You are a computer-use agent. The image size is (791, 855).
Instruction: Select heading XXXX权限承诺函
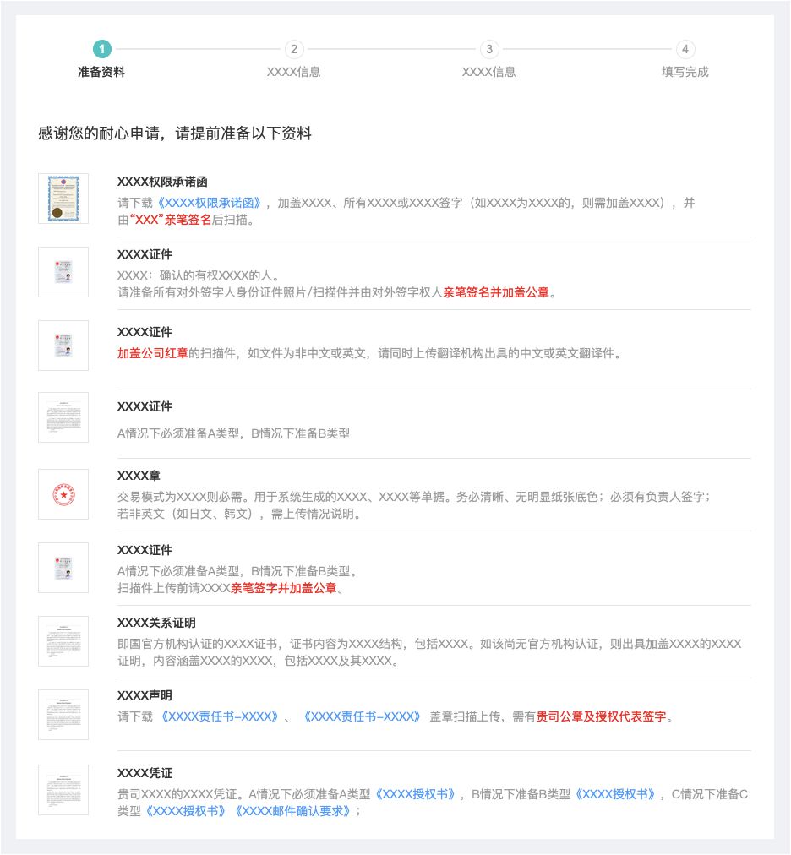tap(162, 182)
